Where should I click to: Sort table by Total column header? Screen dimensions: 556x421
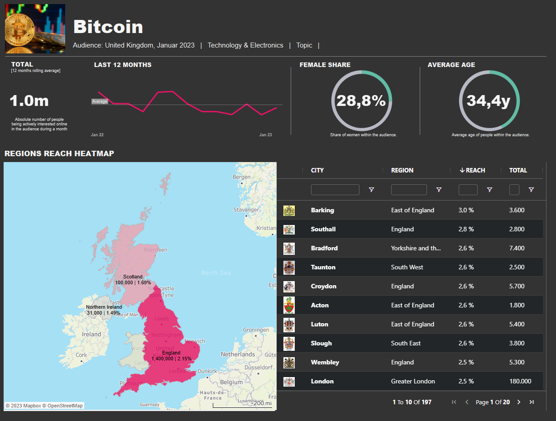[x=518, y=170]
